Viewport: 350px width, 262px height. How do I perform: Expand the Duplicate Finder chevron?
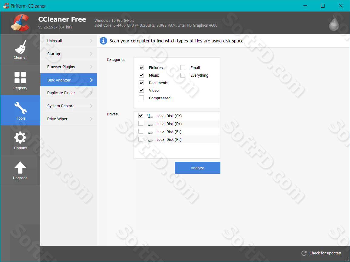pyautogui.click(x=91, y=93)
